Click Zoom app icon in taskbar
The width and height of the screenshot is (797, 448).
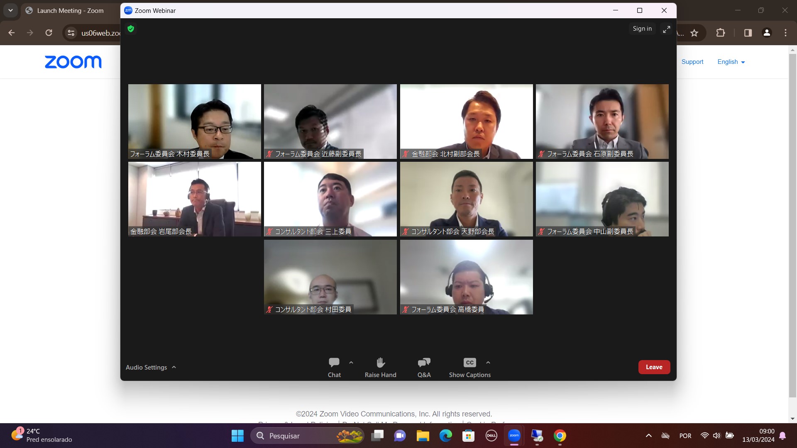514,436
